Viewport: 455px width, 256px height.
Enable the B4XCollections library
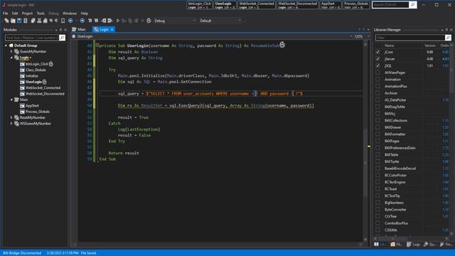(x=378, y=120)
